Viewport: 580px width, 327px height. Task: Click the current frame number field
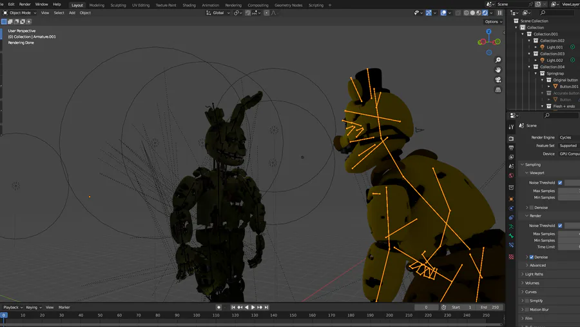tap(426, 308)
